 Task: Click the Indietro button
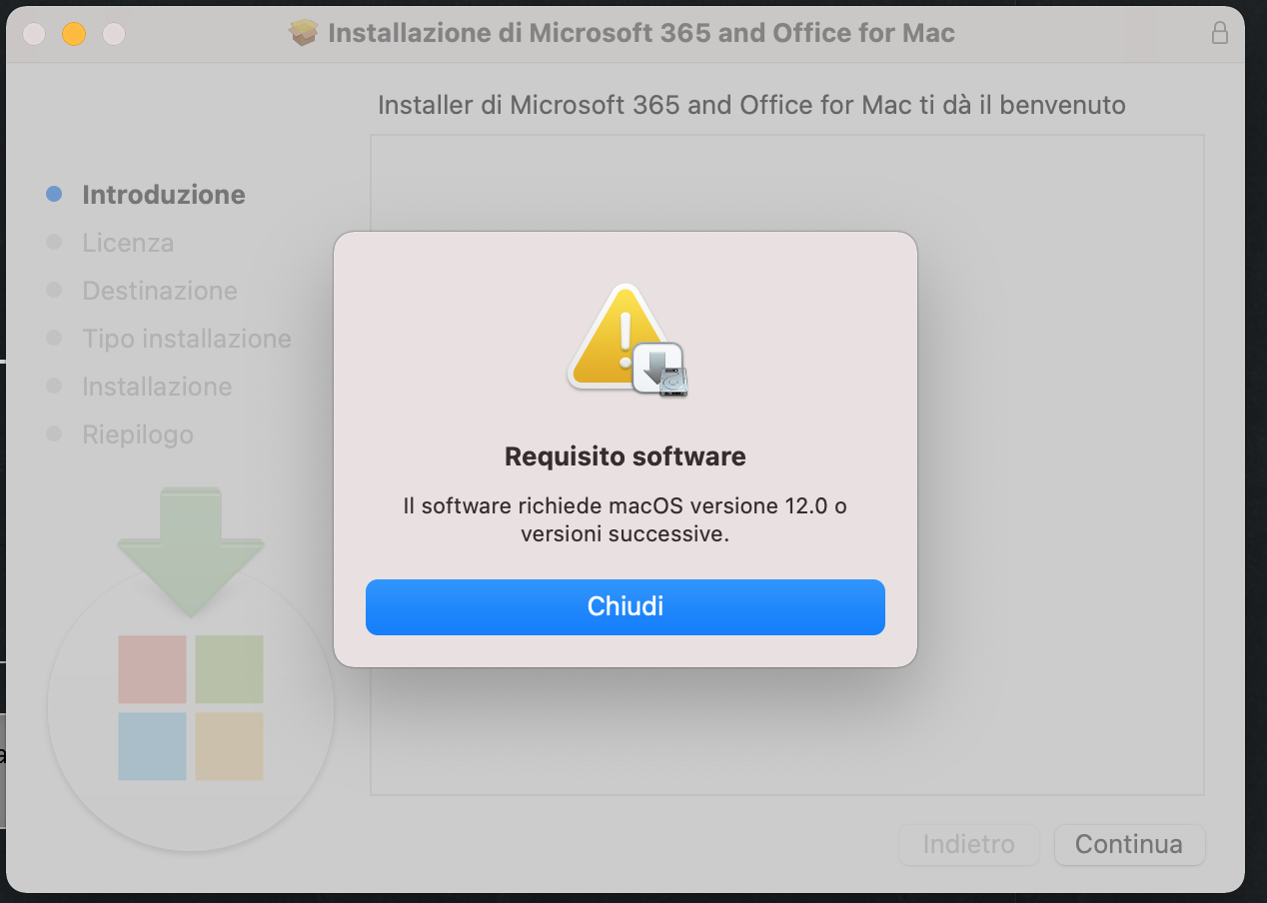[968, 844]
